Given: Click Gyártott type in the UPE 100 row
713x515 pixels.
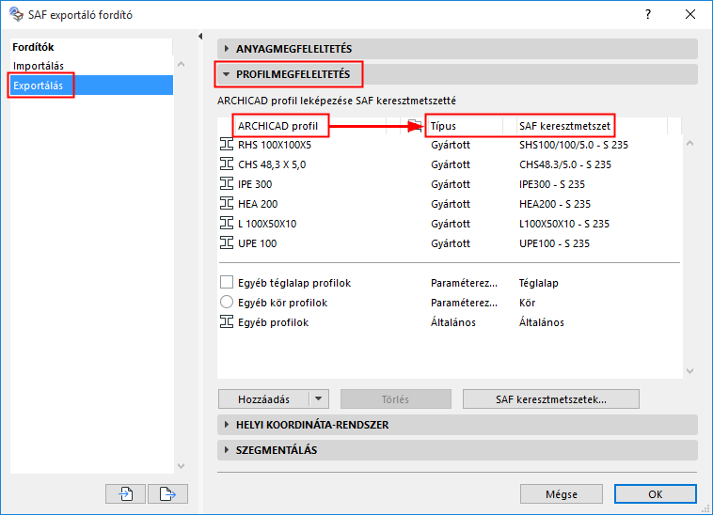Looking at the screenshot, I should (451, 243).
